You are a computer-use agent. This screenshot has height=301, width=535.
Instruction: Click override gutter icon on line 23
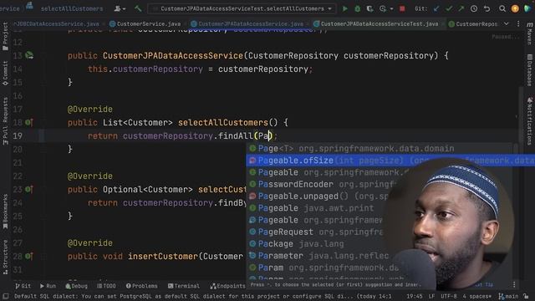tap(29, 189)
